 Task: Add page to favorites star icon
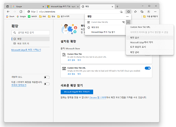click(121, 12)
